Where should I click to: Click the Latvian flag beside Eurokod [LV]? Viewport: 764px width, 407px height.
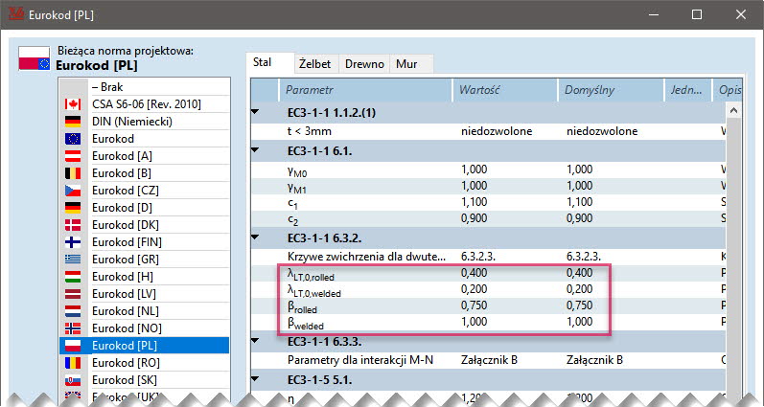(x=73, y=294)
